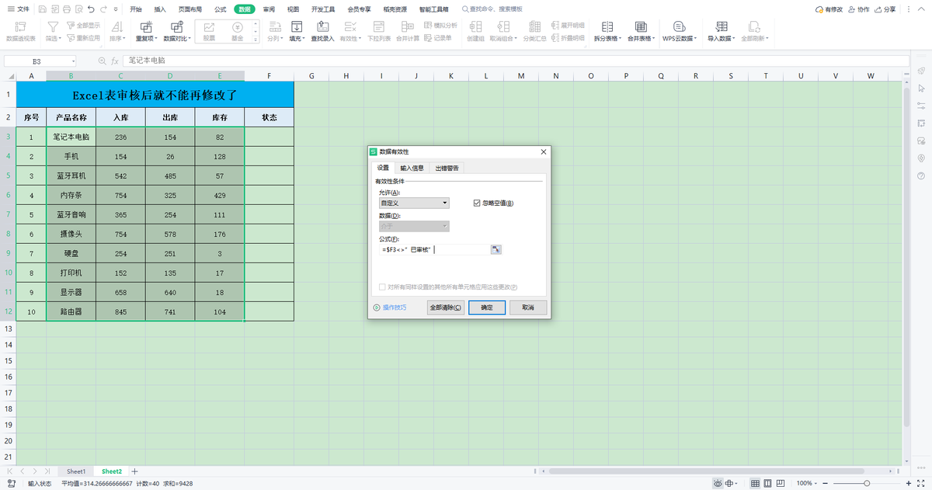
Task: Switch to the 插入 ribbon tab
Action: tap(160, 9)
